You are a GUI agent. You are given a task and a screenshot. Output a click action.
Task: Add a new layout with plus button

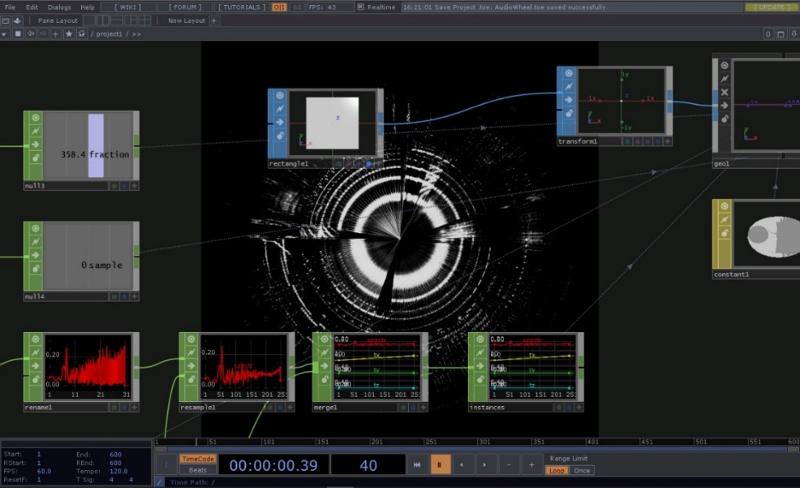pyautogui.click(x=214, y=21)
